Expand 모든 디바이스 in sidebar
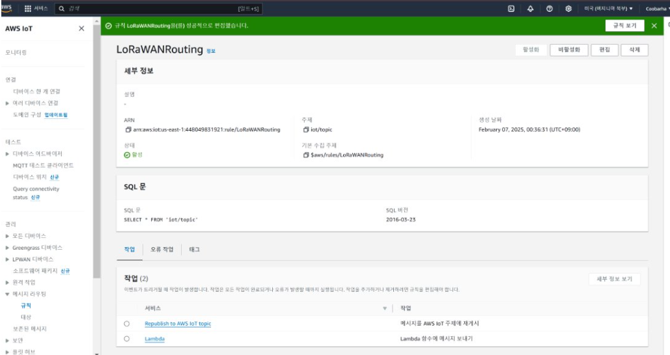This screenshot has height=355, width=670. [7, 236]
